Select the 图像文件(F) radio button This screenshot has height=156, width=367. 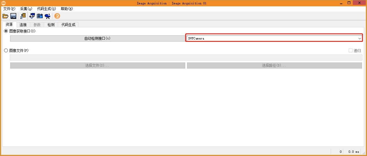[6, 51]
